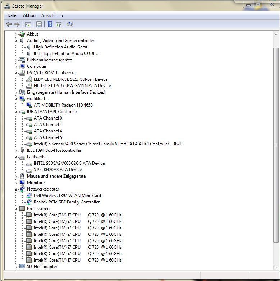Image resolution: width=280 pixels, height=281 pixels.
Task: Click the speaker icon for High Definition Audio-Gerät
Action: point(28,47)
